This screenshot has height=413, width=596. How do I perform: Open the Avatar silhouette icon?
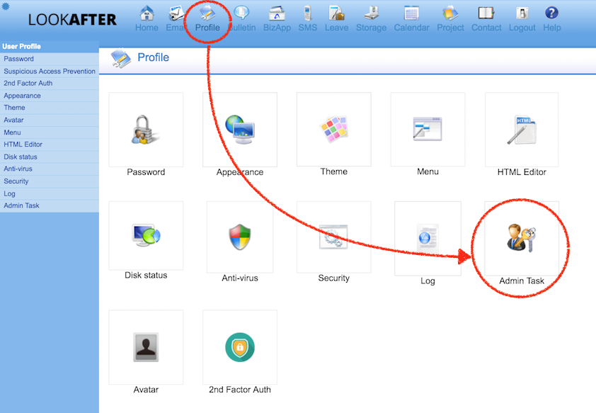click(x=146, y=347)
